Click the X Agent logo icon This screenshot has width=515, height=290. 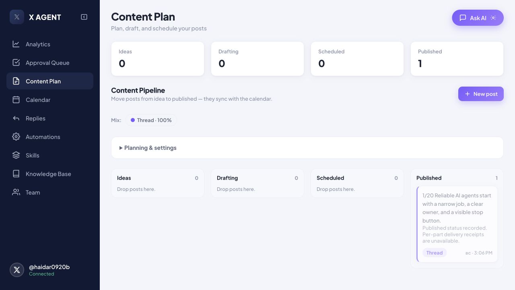(x=17, y=17)
